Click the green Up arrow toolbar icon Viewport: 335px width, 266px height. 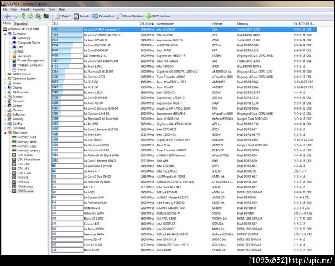click(x=23, y=16)
